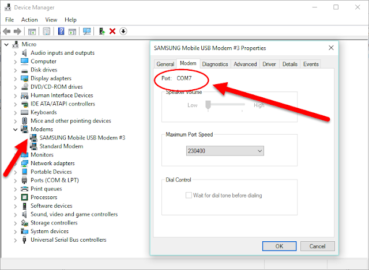Switch to the Details tab
This screenshot has width=369, height=270.
[289, 64]
